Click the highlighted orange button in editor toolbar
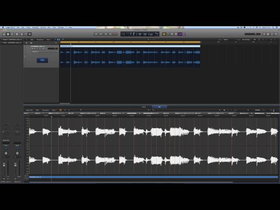Viewport: 280px width, 210px height. pyautogui.click(x=60, y=110)
